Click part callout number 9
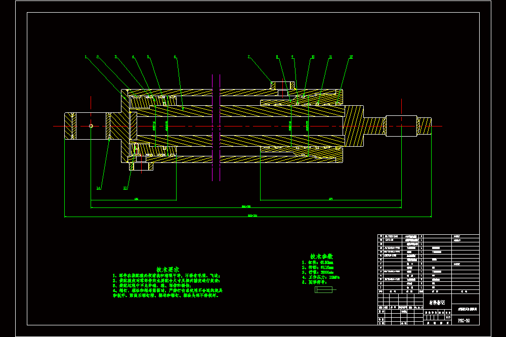This screenshot has width=506, height=337. 292,57
